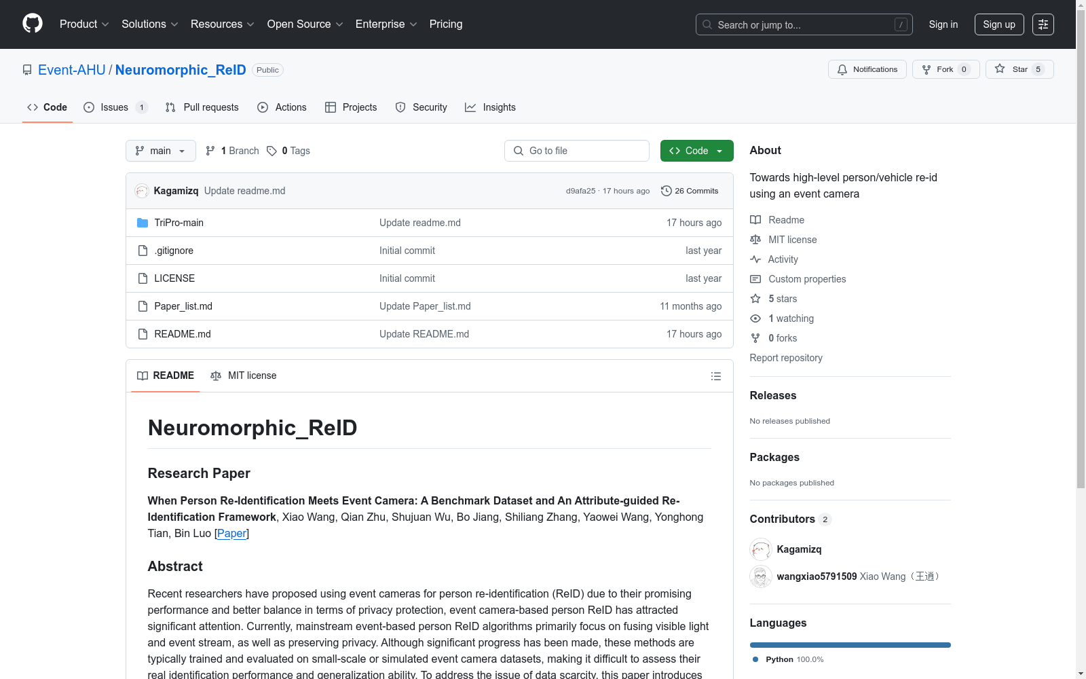Click the LICENSE file icon
The image size is (1086, 679).
(143, 278)
